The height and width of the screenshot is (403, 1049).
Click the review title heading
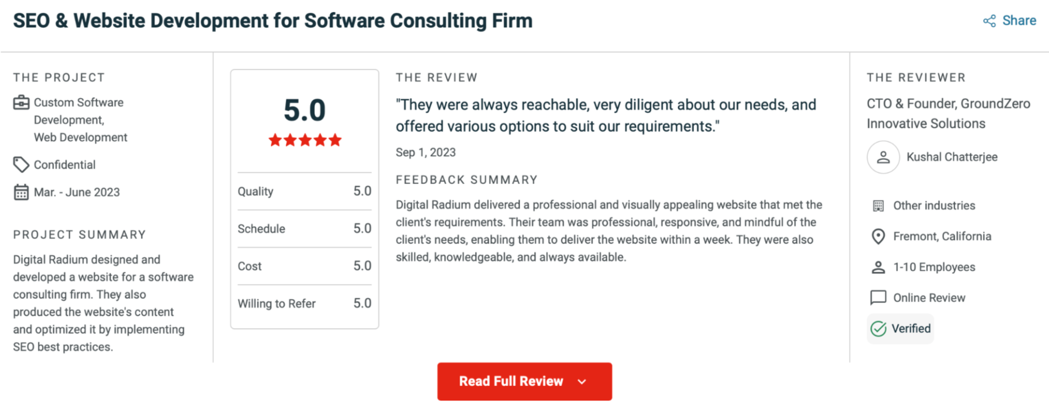click(x=272, y=21)
